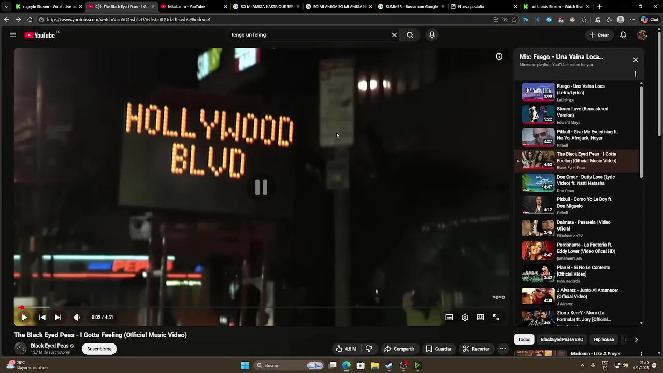Run search with the magnifier button
Screen dimensions: 663x373
[x=410, y=35]
